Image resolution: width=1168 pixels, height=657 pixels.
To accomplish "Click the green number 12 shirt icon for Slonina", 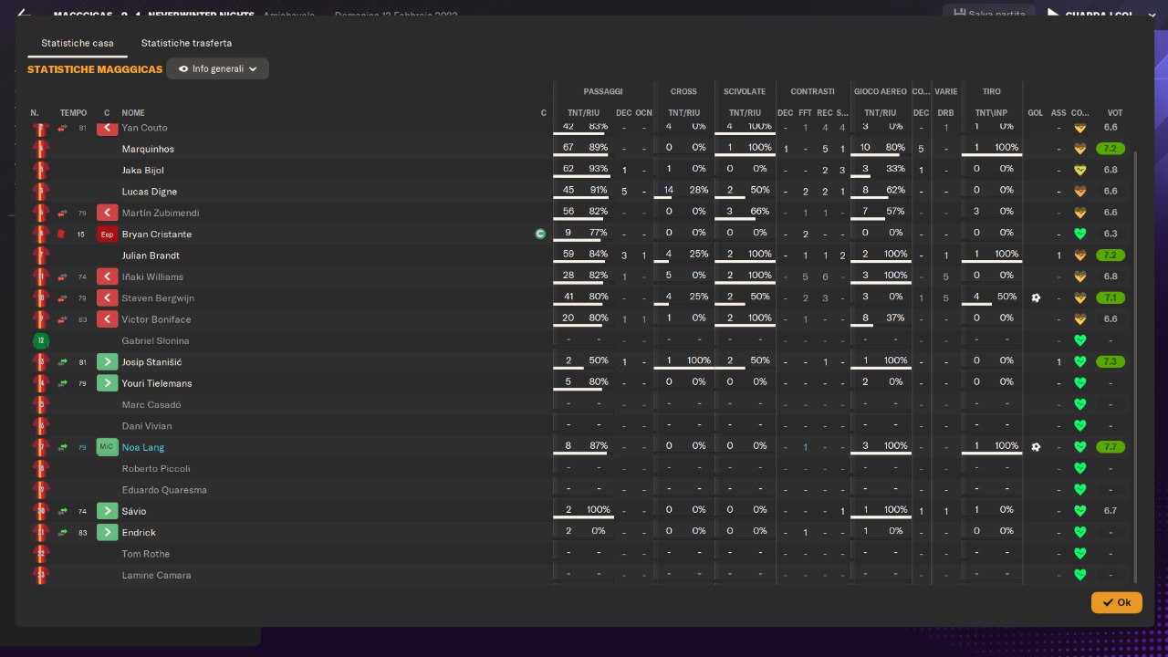I will coord(40,341).
